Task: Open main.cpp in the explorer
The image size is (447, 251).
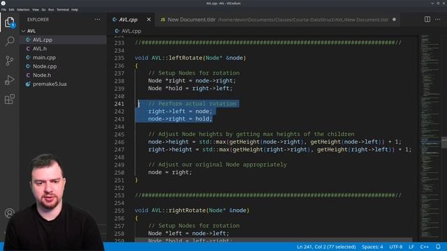Action: [x=44, y=57]
